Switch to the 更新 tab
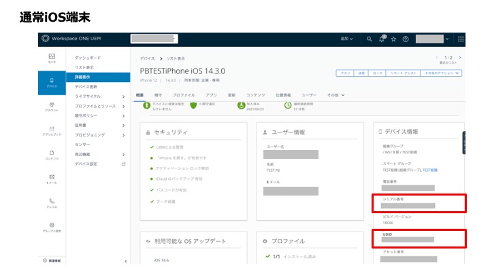This screenshot has height=275, width=490. [x=231, y=95]
